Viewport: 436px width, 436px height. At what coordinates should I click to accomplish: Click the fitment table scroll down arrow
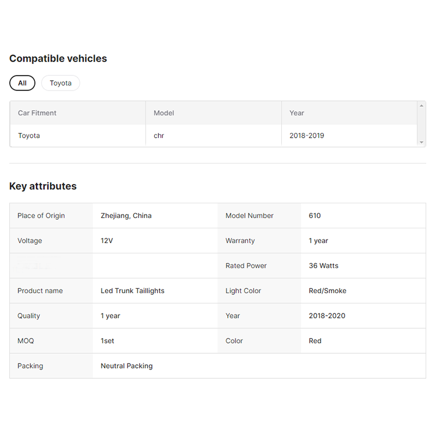coord(421,142)
